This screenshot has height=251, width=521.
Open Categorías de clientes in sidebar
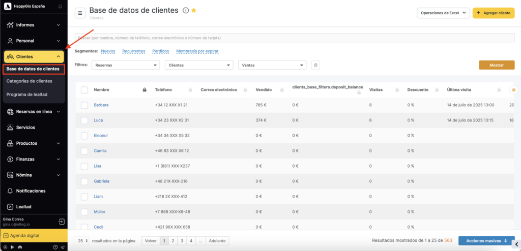(x=29, y=81)
